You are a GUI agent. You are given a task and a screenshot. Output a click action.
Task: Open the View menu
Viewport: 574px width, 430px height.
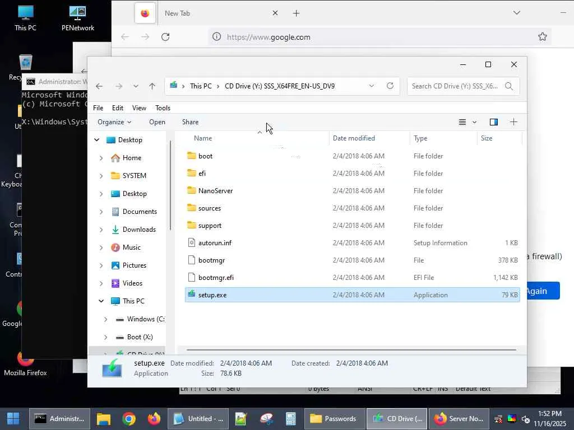139,108
